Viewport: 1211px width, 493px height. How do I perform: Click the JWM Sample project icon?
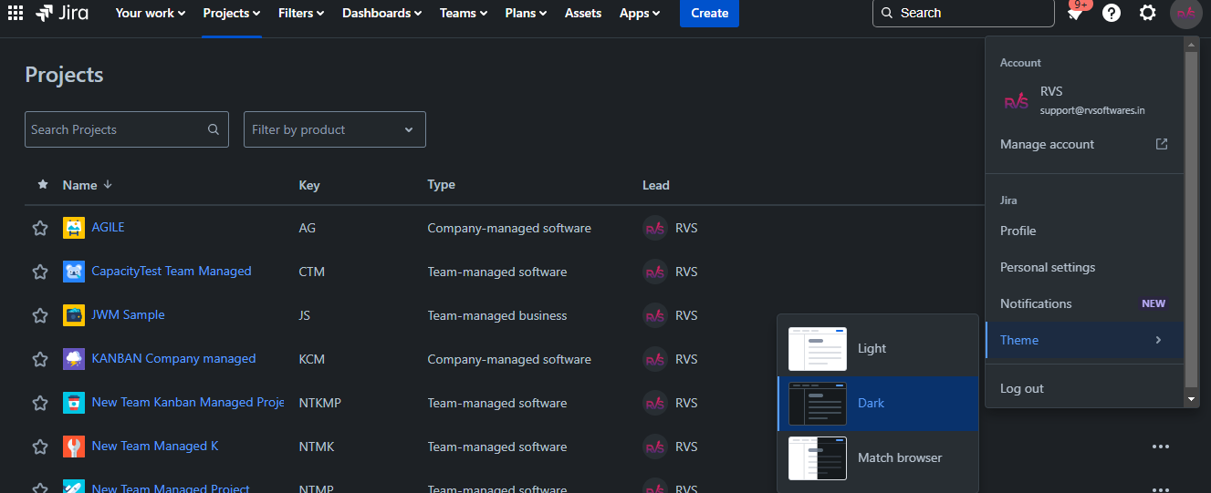[74, 315]
